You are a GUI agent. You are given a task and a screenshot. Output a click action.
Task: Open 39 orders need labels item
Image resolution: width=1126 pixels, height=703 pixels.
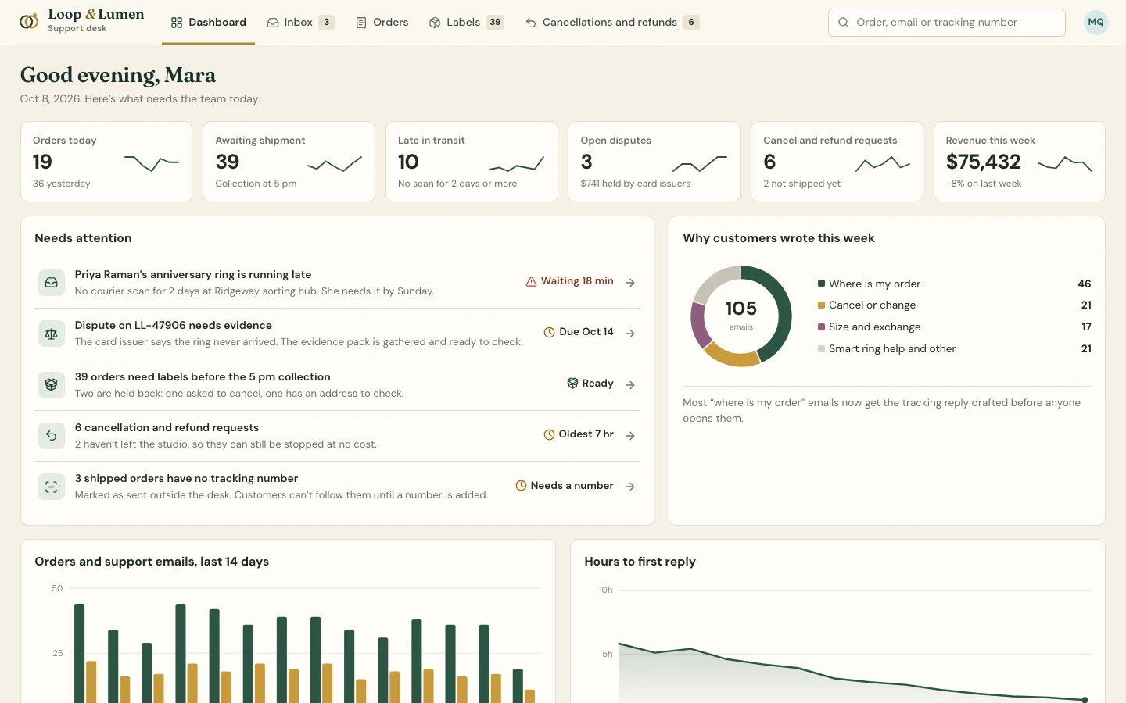point(337,384)
